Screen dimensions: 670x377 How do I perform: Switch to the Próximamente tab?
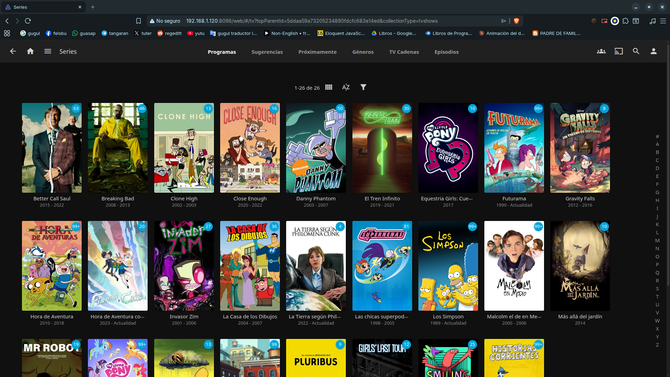pos(318,52)
